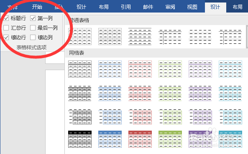The image size is (248, 154).
Task: Apply third plain table style with horizontal lines only
Action: point(140,36)
